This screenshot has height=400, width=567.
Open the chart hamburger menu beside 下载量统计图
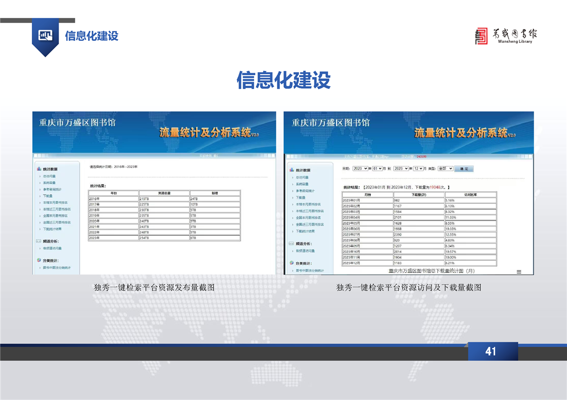(518, 272)
